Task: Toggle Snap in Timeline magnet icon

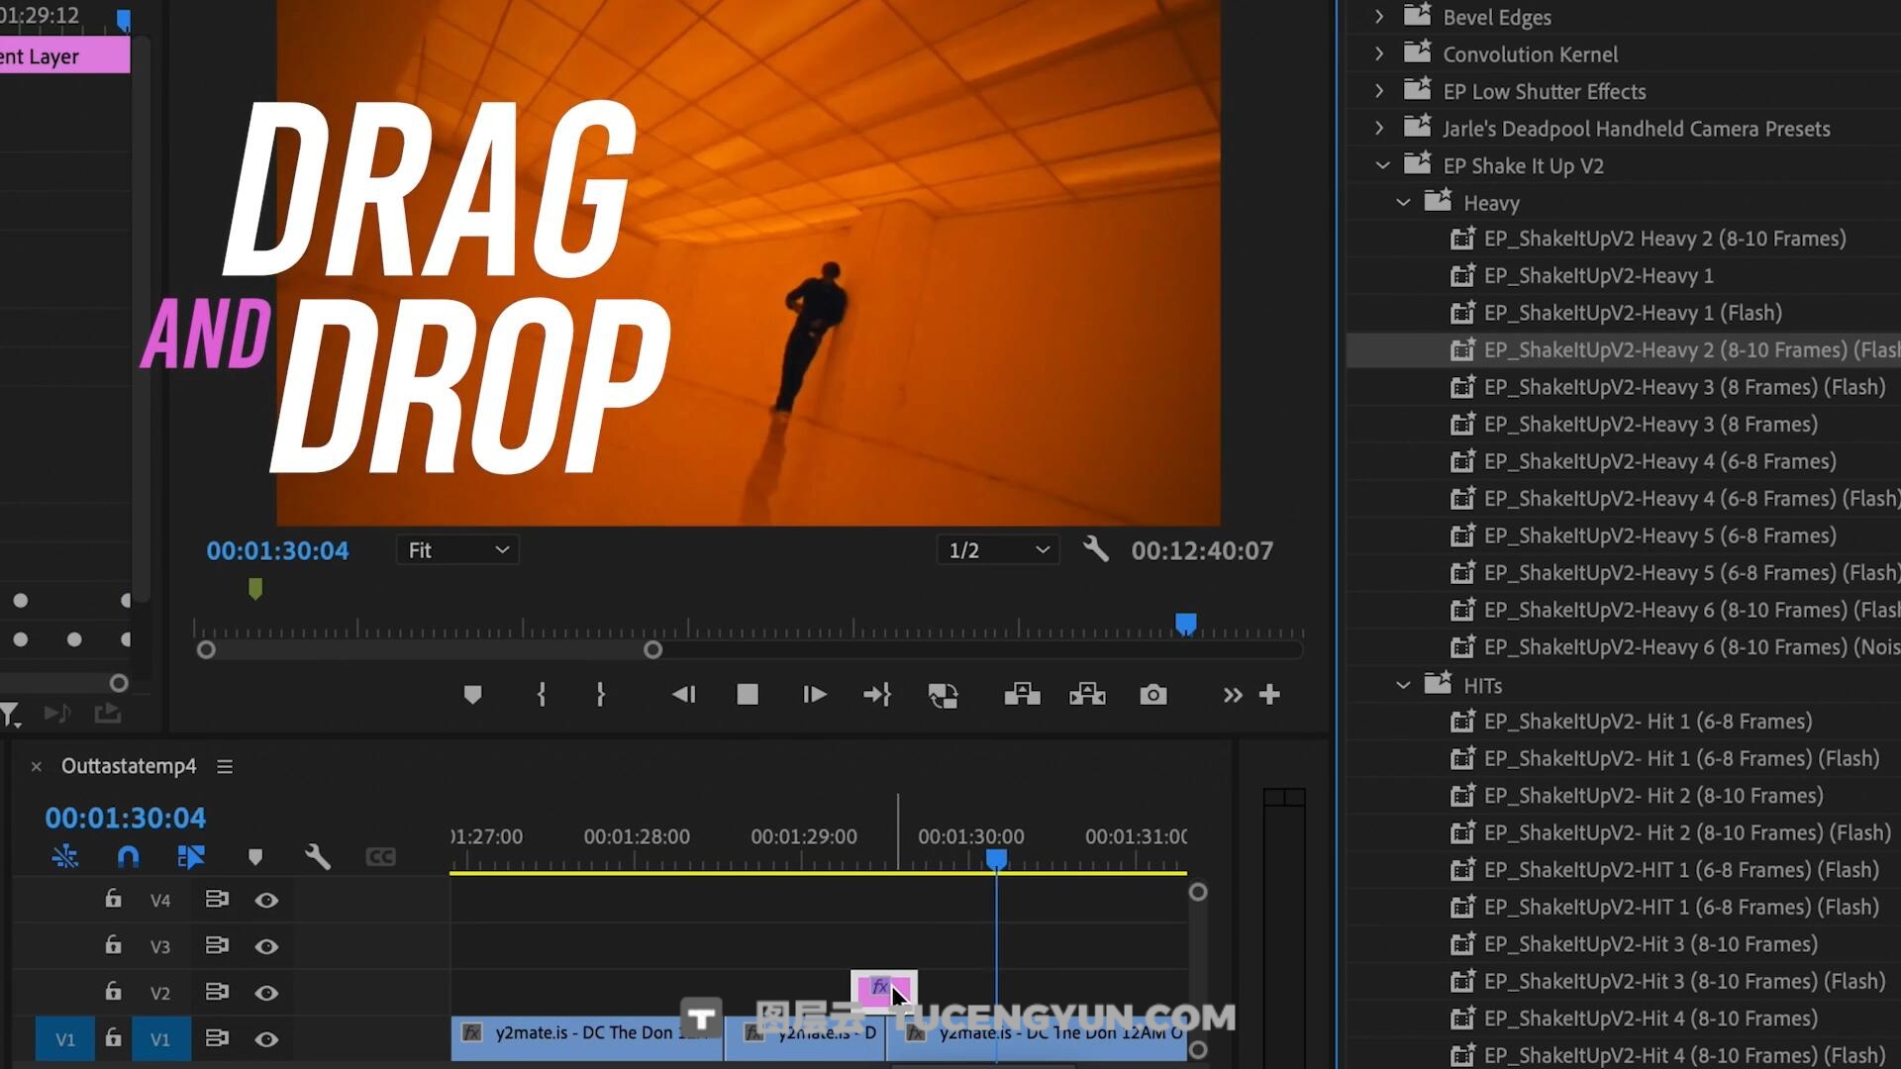Action: tap(129, 856)
